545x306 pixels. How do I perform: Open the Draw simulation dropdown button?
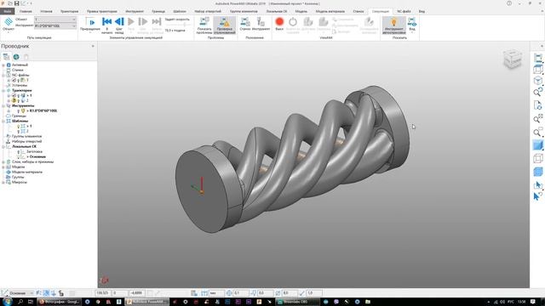coord(90,25)
